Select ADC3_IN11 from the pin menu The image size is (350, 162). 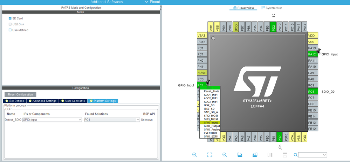(x=210, y=102)
